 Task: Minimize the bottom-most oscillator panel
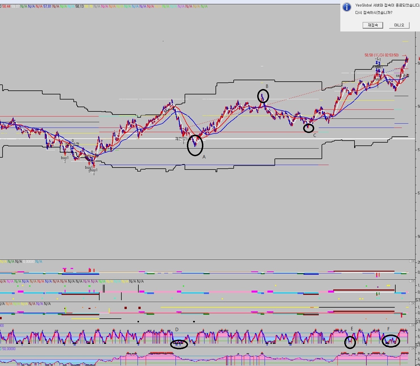click(410, 348)
